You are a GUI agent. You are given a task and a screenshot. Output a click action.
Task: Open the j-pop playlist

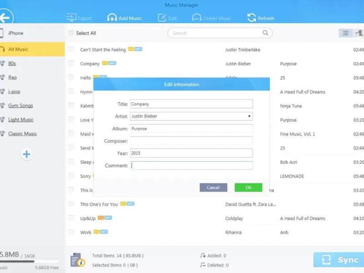click(14, 91)
